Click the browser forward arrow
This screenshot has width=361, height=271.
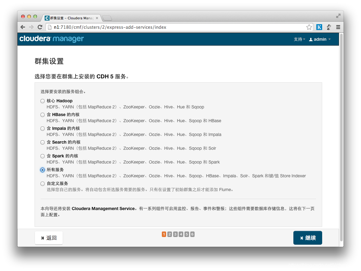click(x=31, y=27)
